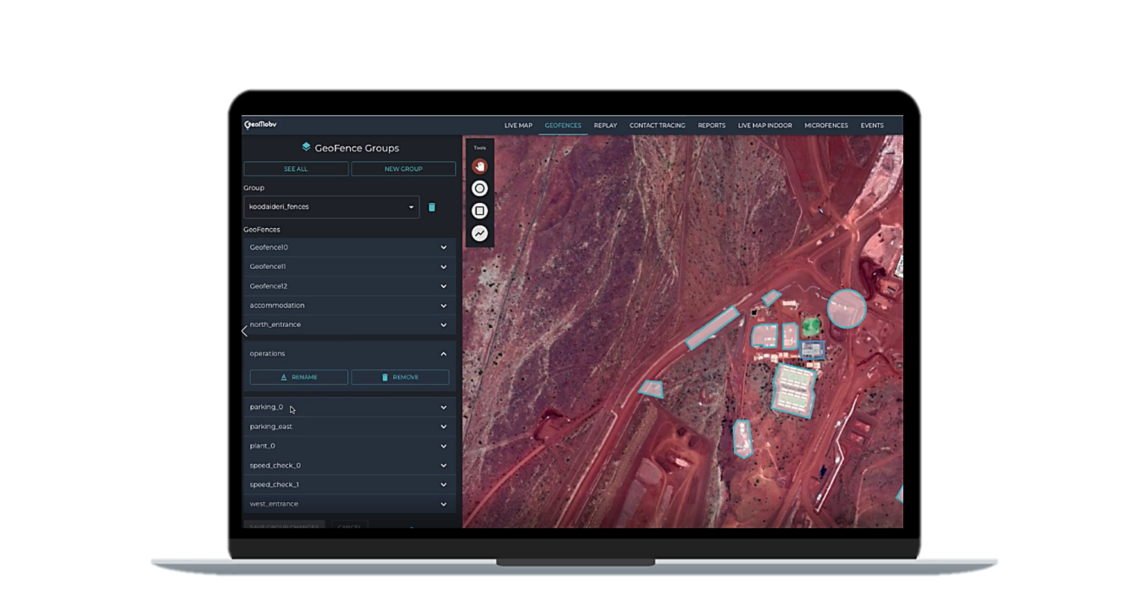Remove the operations geofence

point(400,378)
